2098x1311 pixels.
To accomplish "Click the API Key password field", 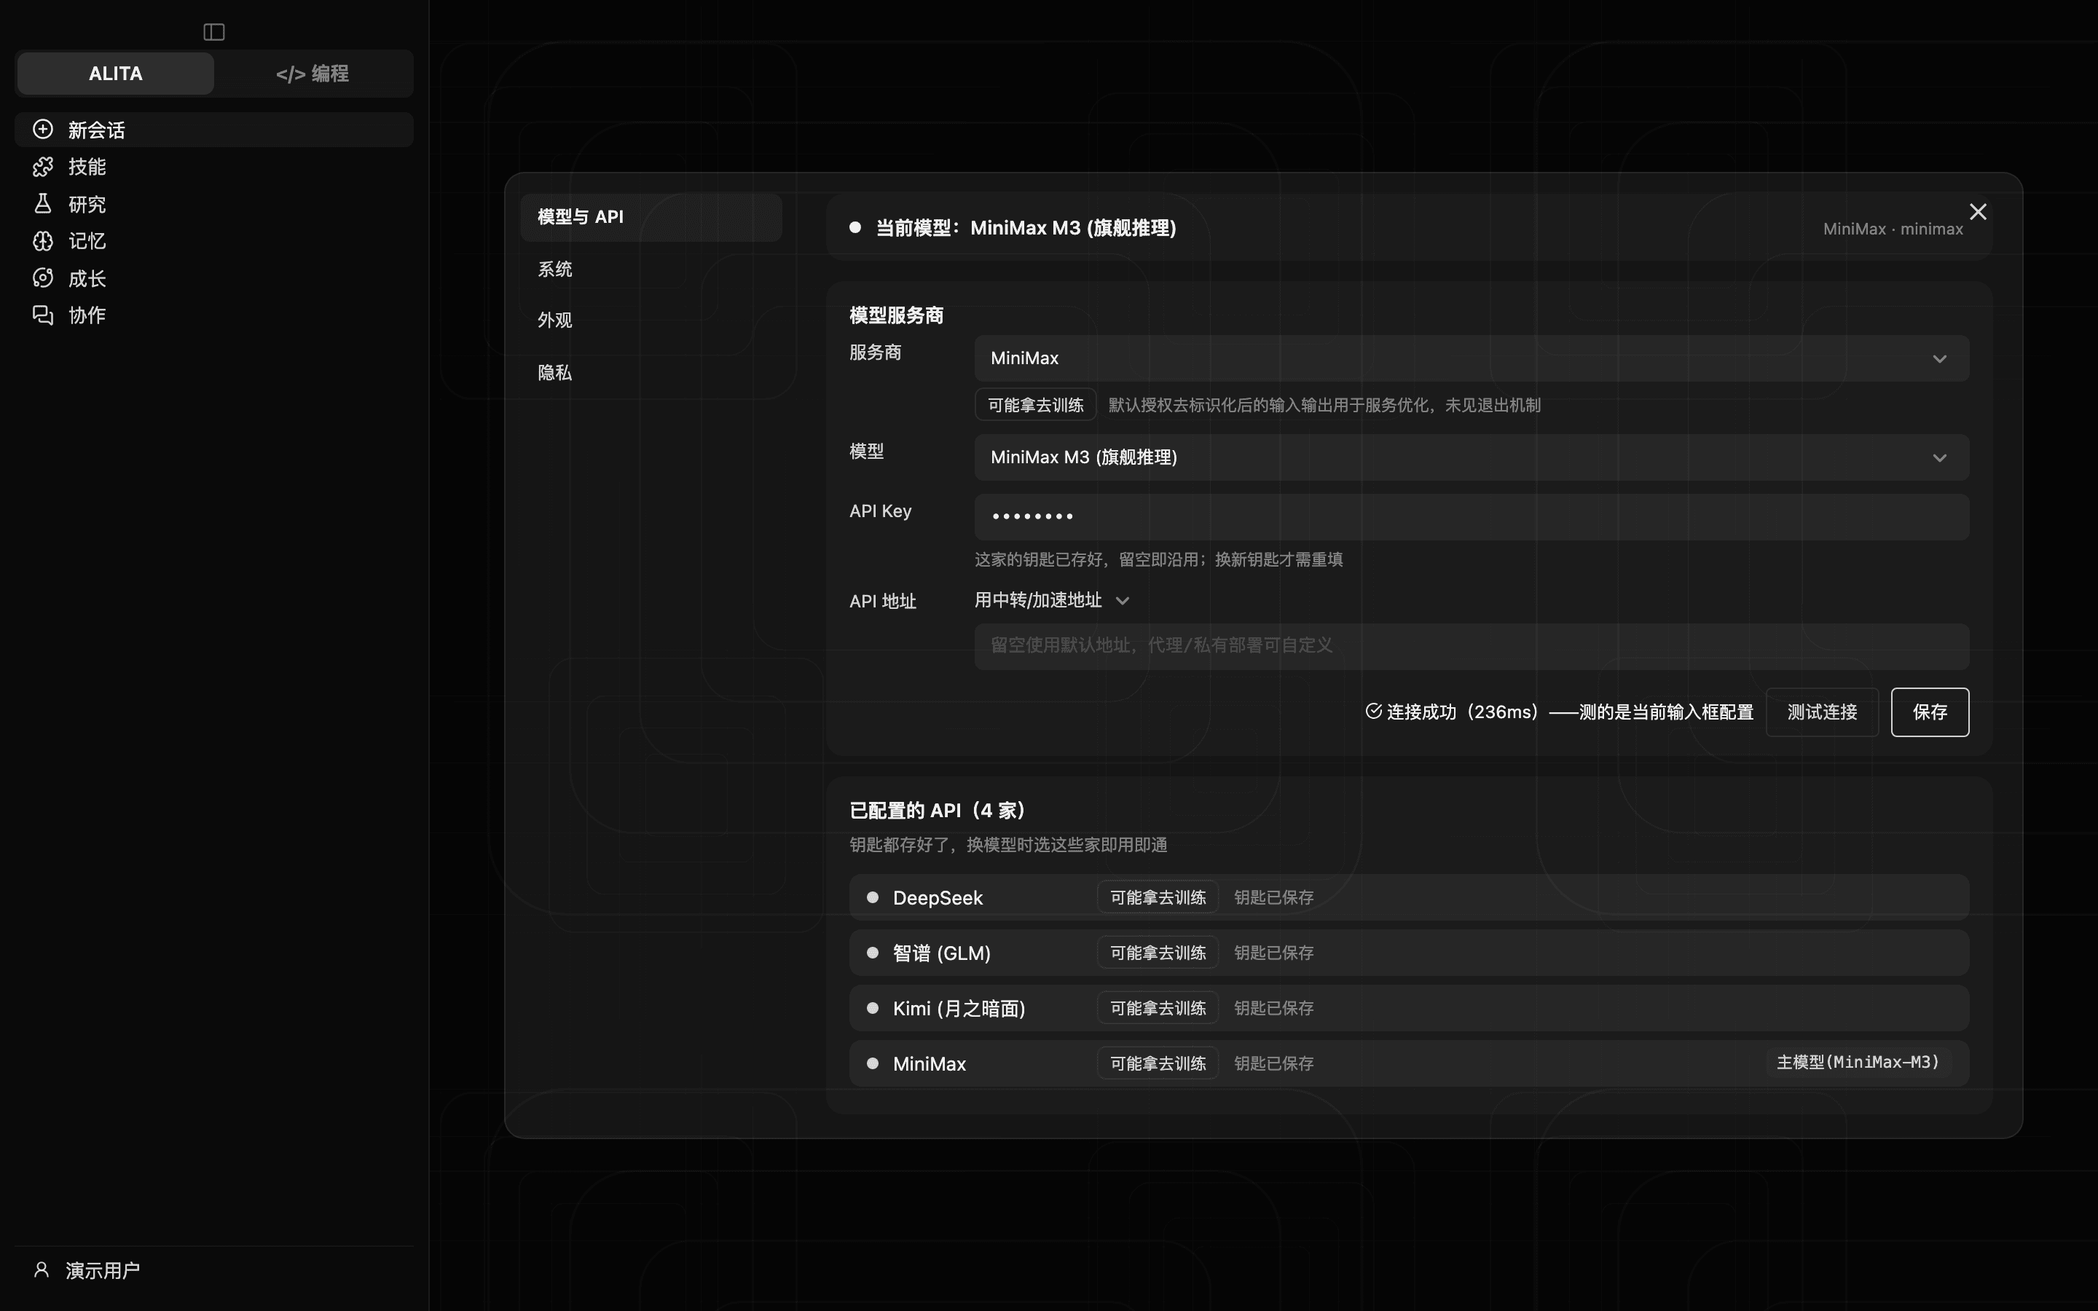I will (x=1472, y=517).
